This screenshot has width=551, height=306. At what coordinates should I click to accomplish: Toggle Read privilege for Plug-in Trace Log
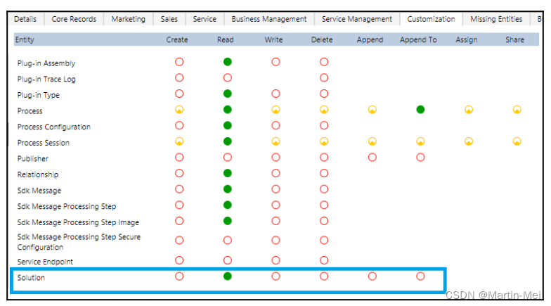(228, 77)
